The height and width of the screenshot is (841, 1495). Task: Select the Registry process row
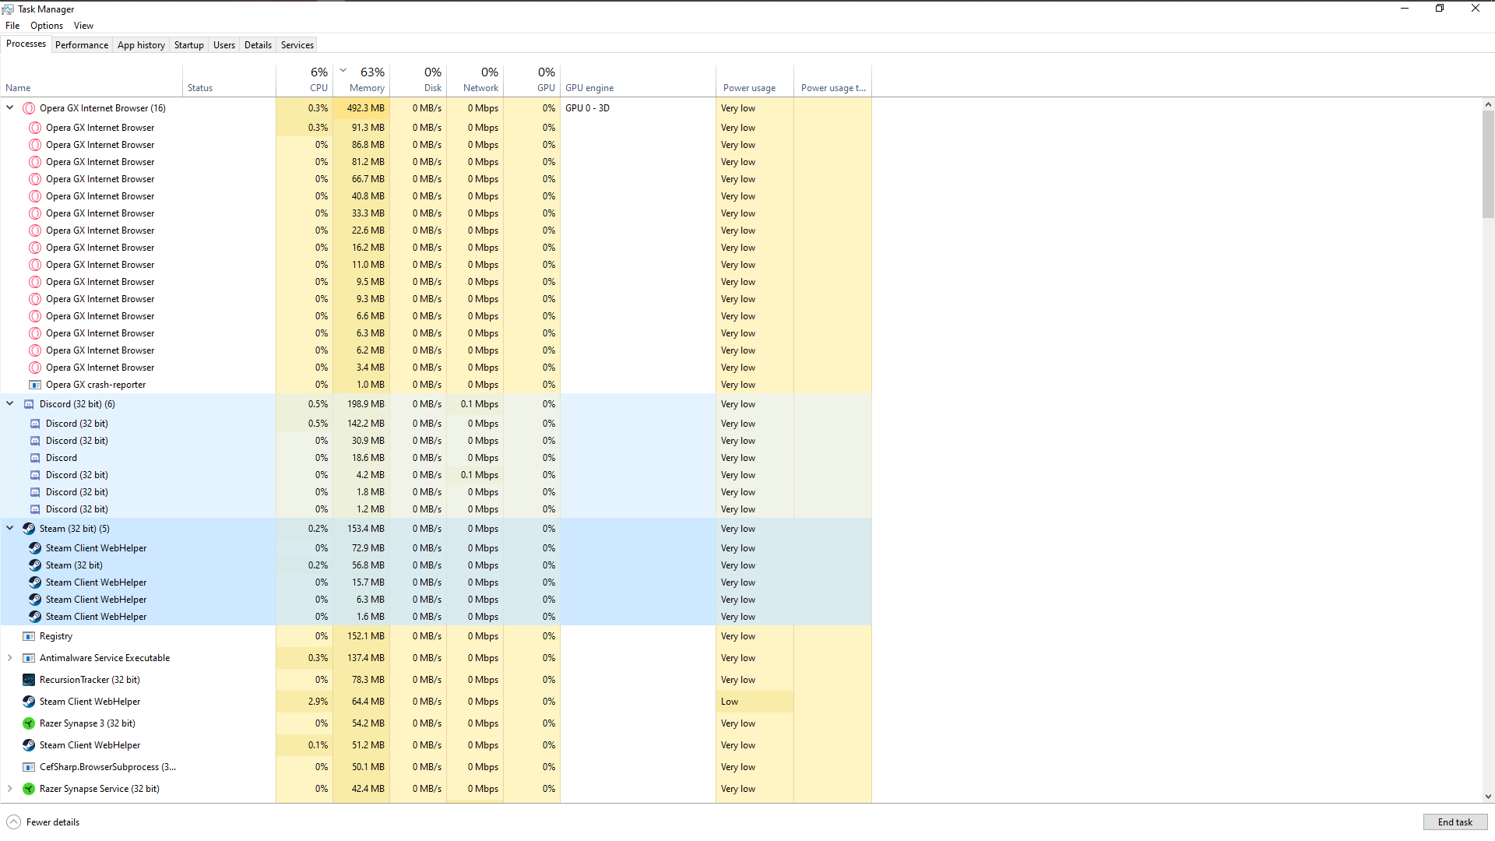pyautogui.click(x=436, y=636)
